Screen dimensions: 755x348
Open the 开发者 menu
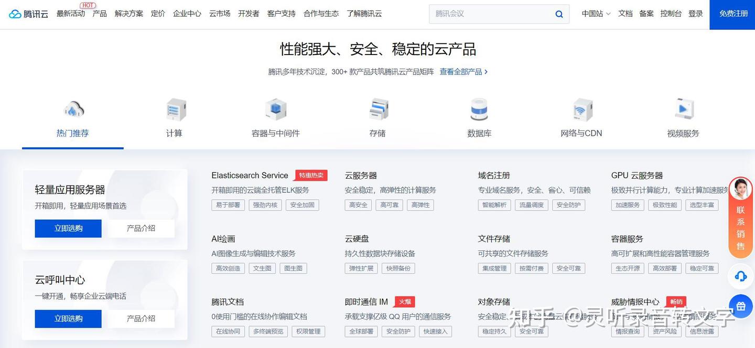249,14
